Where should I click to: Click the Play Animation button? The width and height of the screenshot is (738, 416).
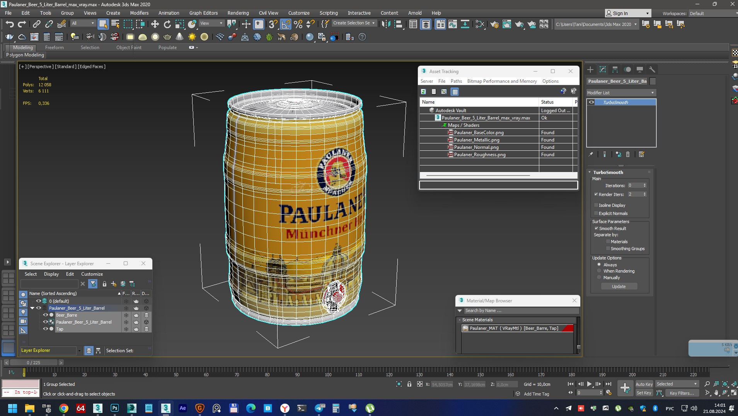(x=589, y=384)
